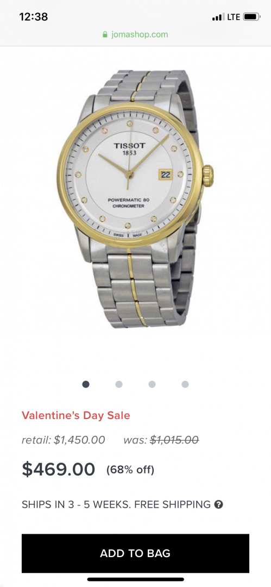Switch to the third product image dot
Image resolution: width=271 pixels, height=587 pixels.
[x=152, y=384]
